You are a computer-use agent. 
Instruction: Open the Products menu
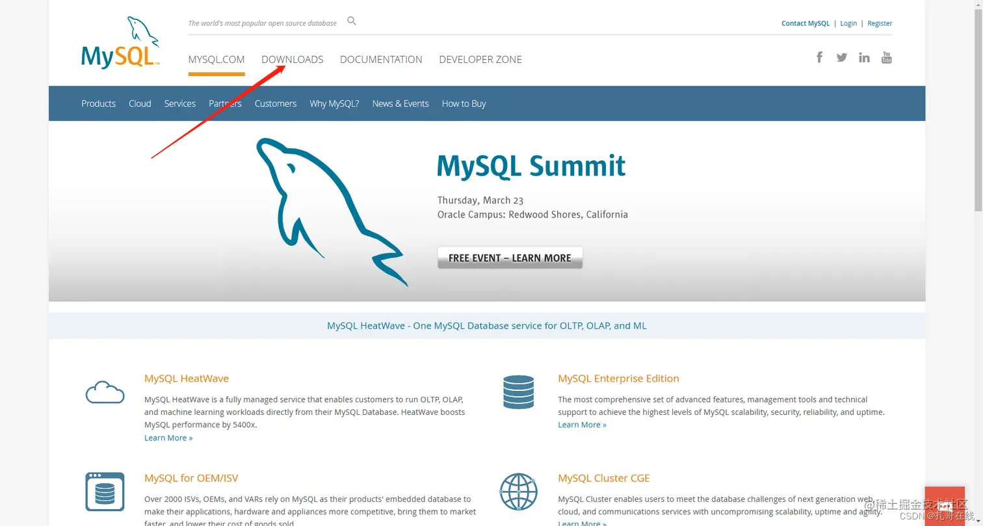coord(98,103)
